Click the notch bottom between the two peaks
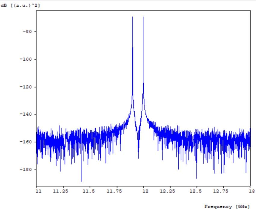The width and height of the screenshot is (256, 209). [138, 158]
